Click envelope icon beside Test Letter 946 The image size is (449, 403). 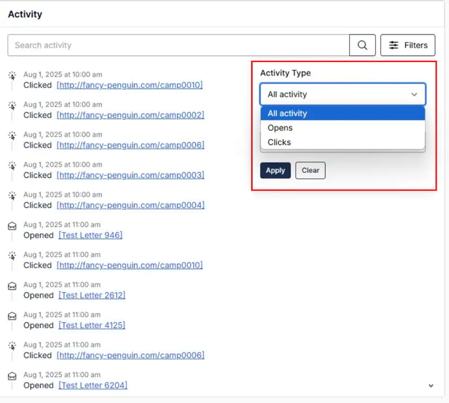(12, 226)
